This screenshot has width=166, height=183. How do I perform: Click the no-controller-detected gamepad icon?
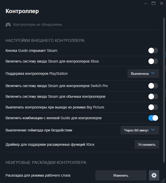(8, 25)
